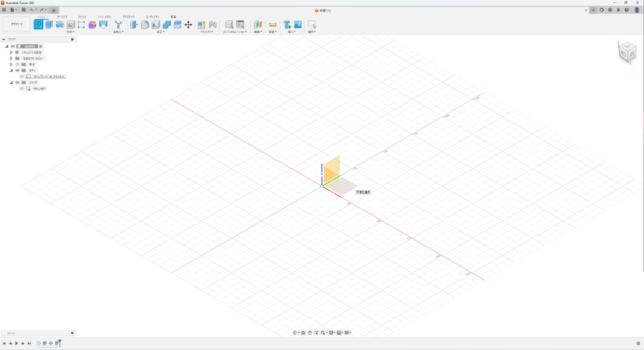The image size is (644, 350).
Task: Open the 修正 dropdown menu
Action: click(x=160, y=32)
